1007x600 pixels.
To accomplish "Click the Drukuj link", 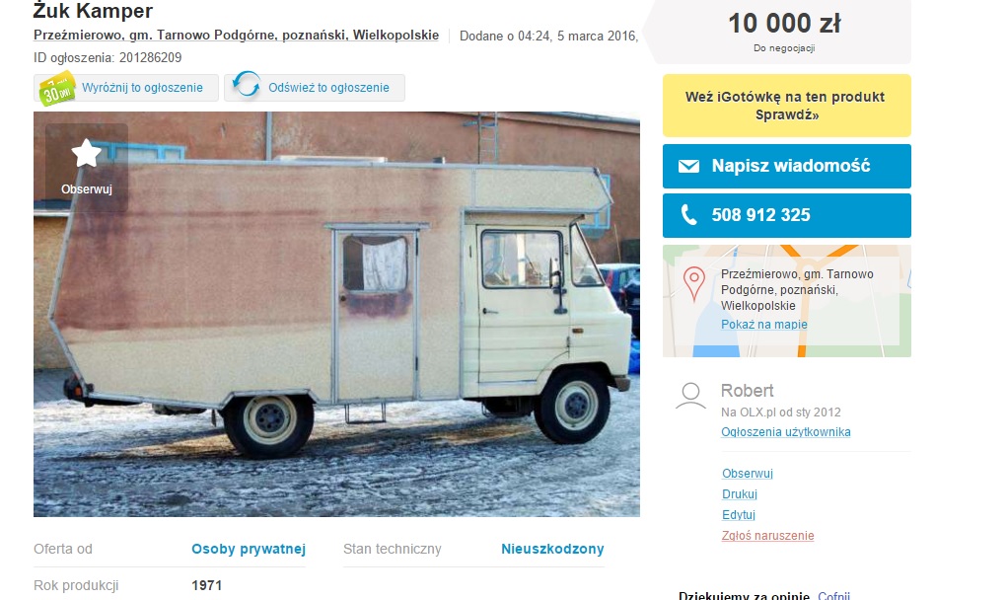I will click(x=739, y=494).
